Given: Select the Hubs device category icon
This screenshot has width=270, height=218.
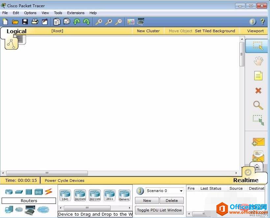Looking at the screenshot, I should point(29,192).
